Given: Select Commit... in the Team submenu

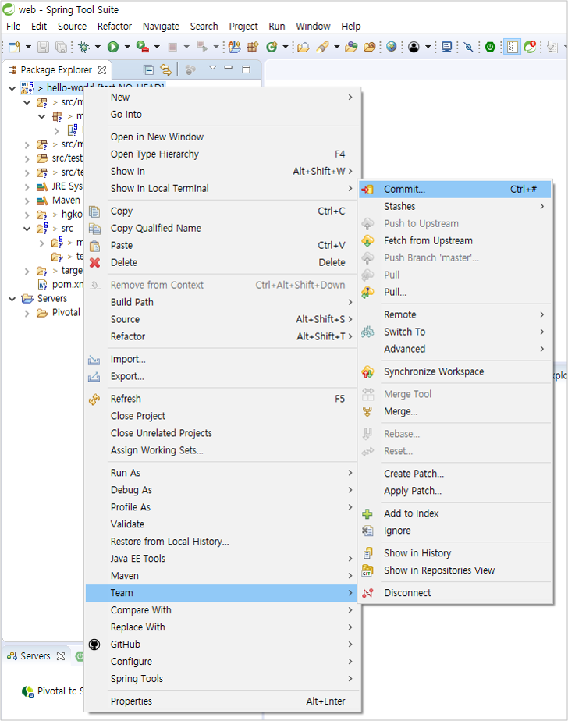Looking at the screenshot, I should (x=455, y=190).
